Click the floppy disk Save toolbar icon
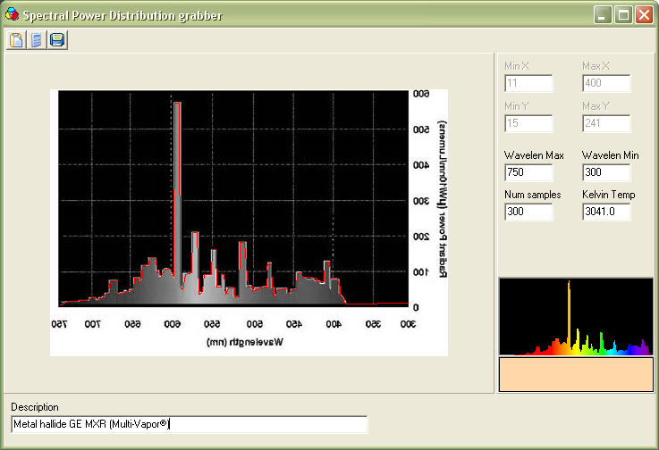 click(57, 40)
